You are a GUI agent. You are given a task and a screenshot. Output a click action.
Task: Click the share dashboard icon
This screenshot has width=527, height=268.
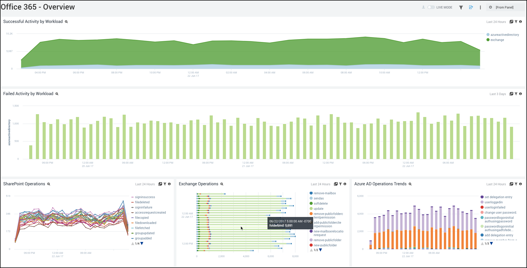471,7
